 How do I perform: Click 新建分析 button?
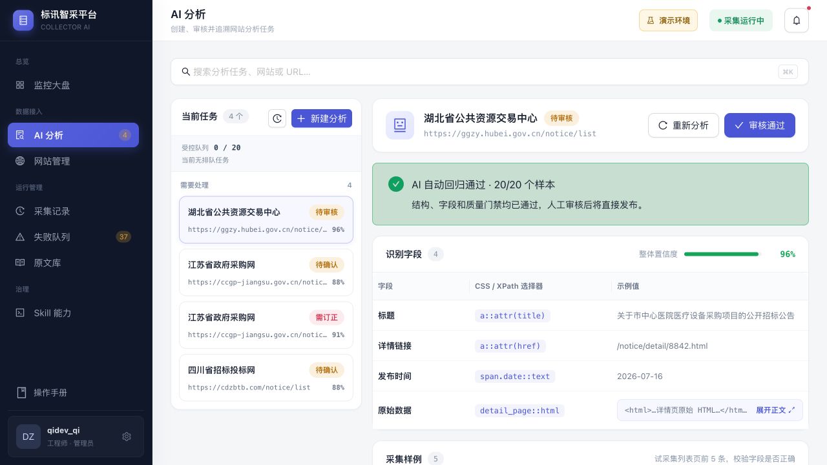pos(322,118)
